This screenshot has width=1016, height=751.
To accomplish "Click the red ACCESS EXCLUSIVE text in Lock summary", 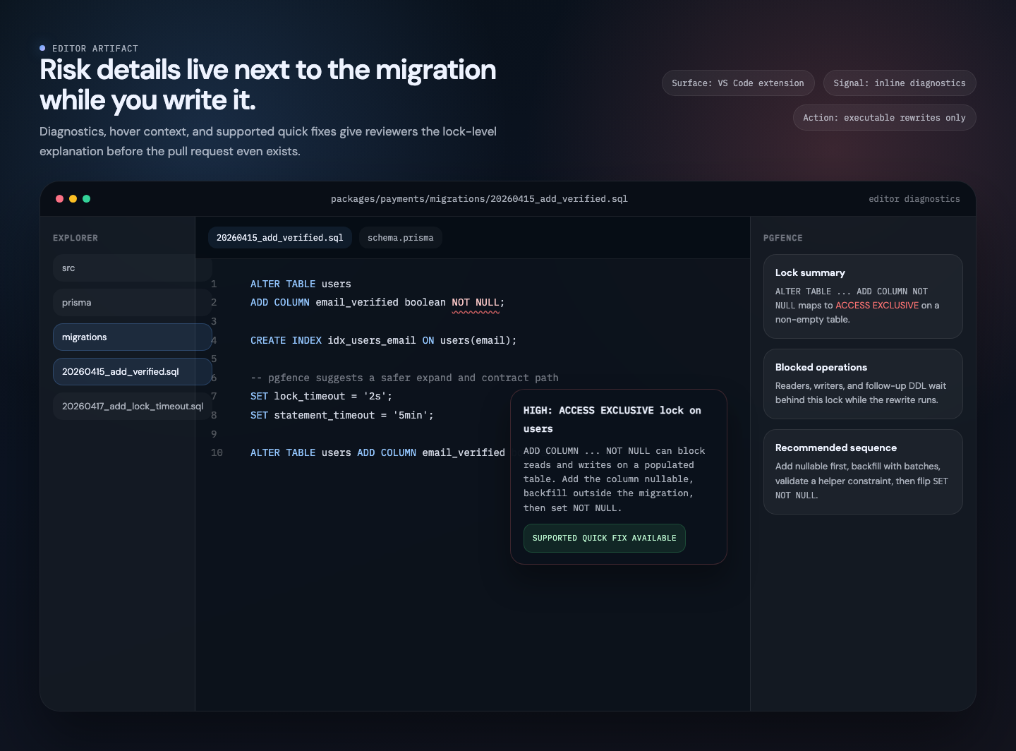I will coord(876,306).
